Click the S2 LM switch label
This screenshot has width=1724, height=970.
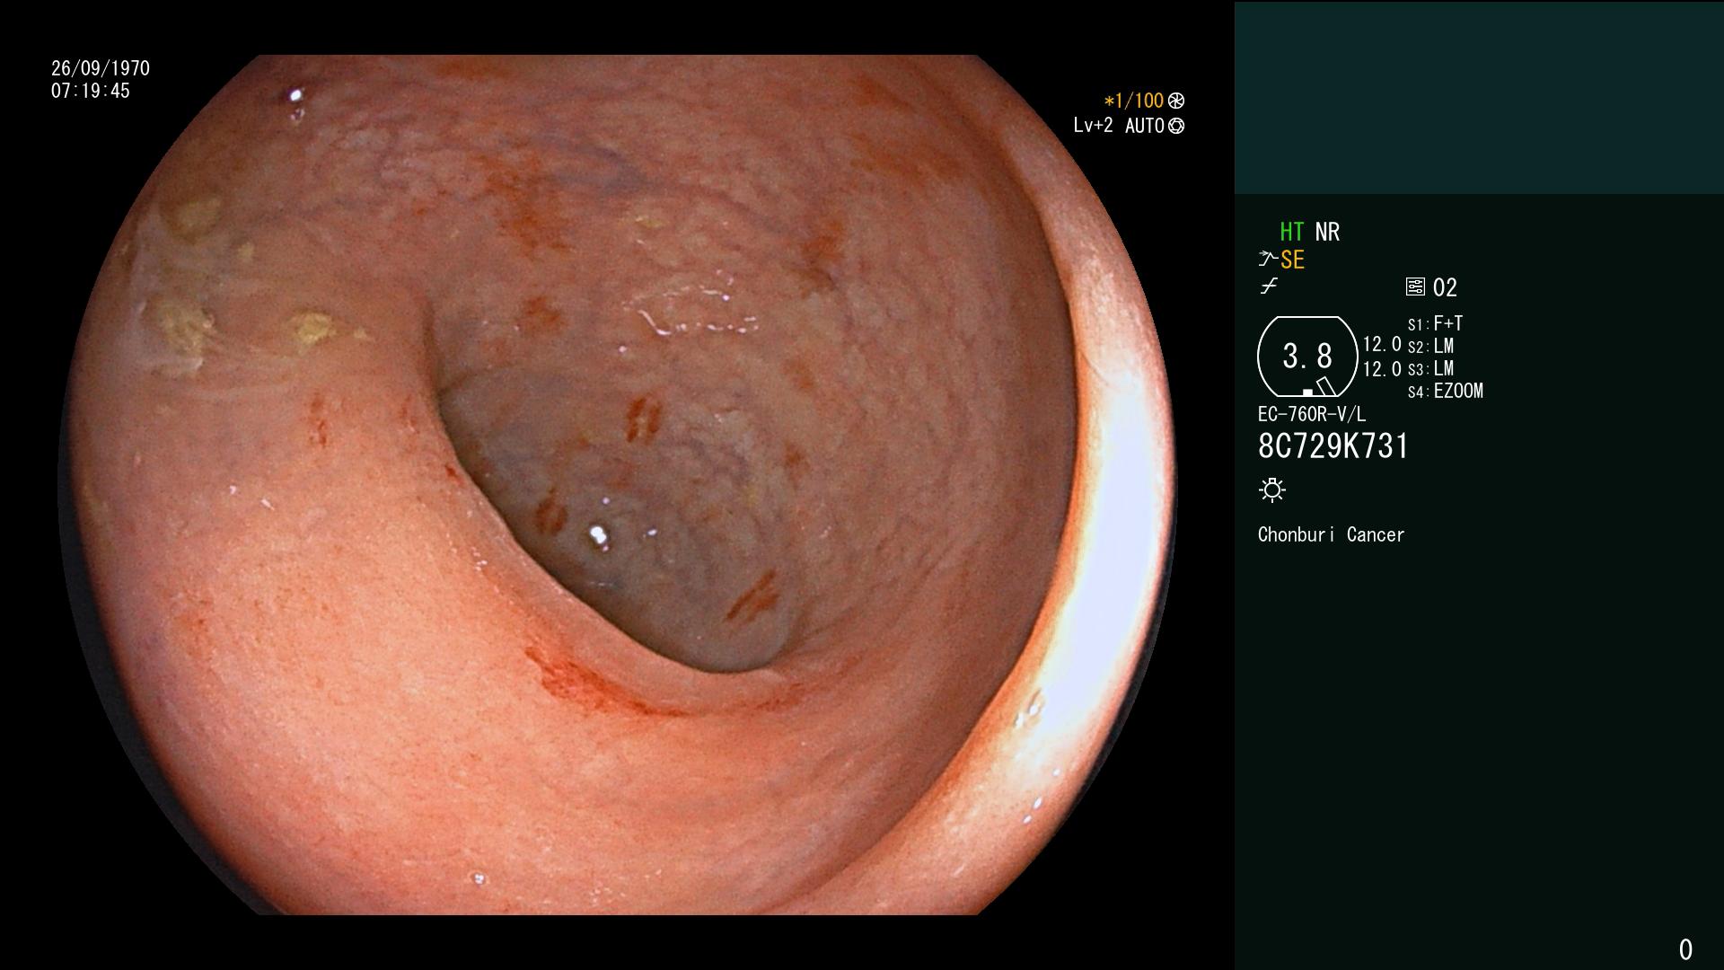1431,346
